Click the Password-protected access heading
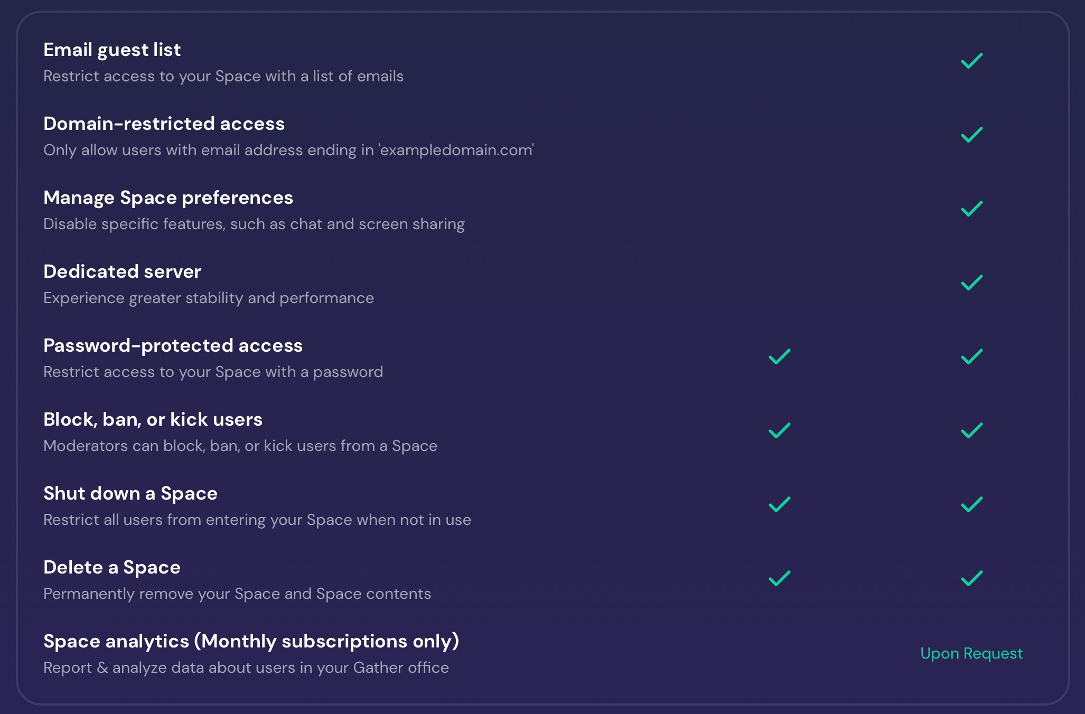1085x714 pixels. (x=173, y=346)
